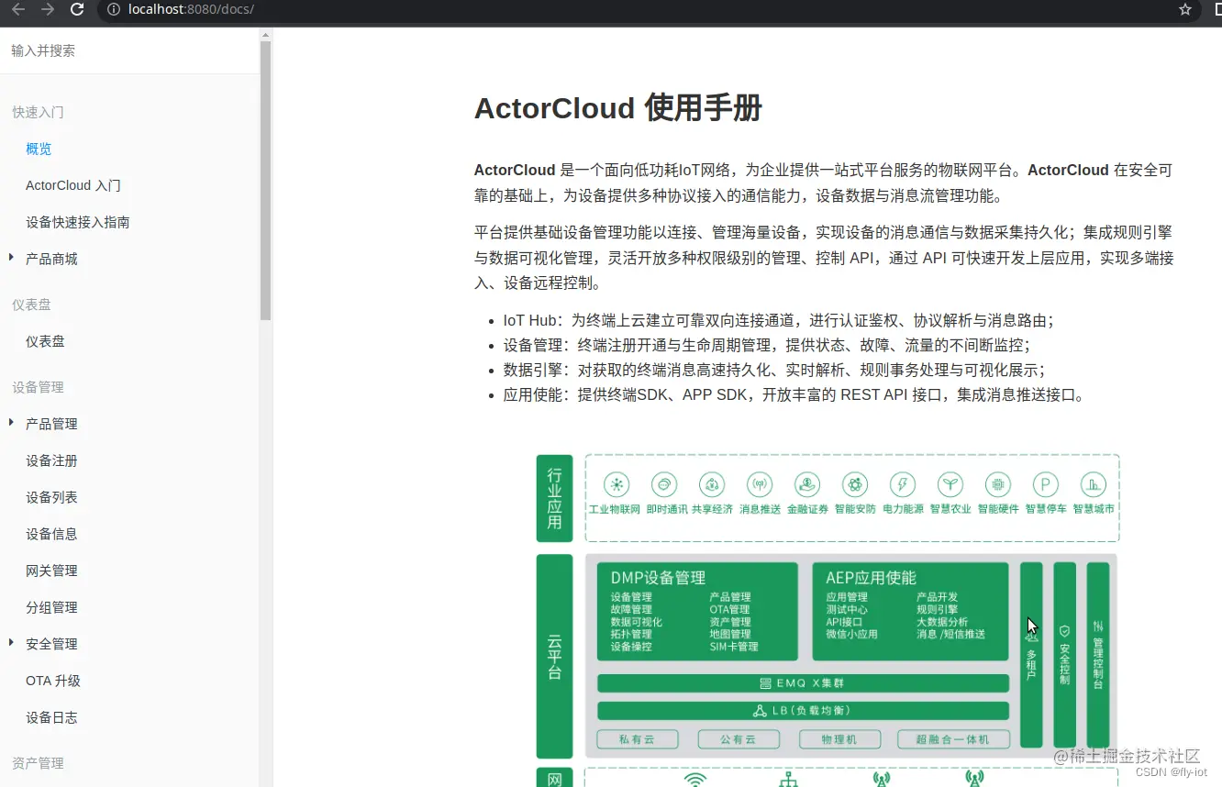Click the shield icon on 安全控制 bar
Screen dimensions: 1222x787
tap(1064, 631)
